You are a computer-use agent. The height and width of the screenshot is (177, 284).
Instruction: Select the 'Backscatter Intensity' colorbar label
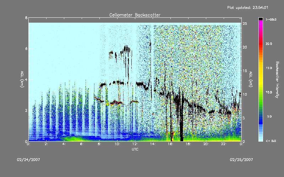[x=277, y=80]
